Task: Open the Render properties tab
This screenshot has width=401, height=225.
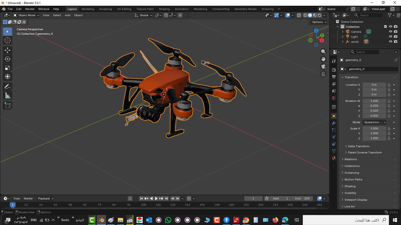Action: pyautogui.click(x=333, y=70)
